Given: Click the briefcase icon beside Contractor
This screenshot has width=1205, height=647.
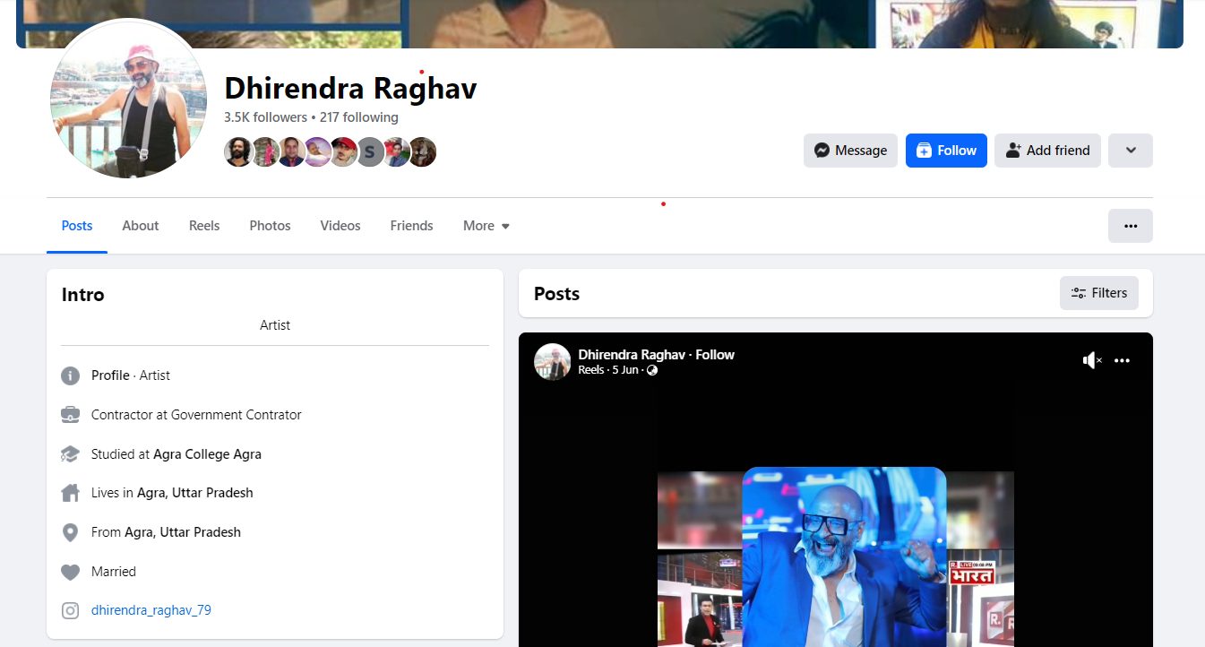Looking at the screenshot, I should pyautogui.click(x=70, y=415).
